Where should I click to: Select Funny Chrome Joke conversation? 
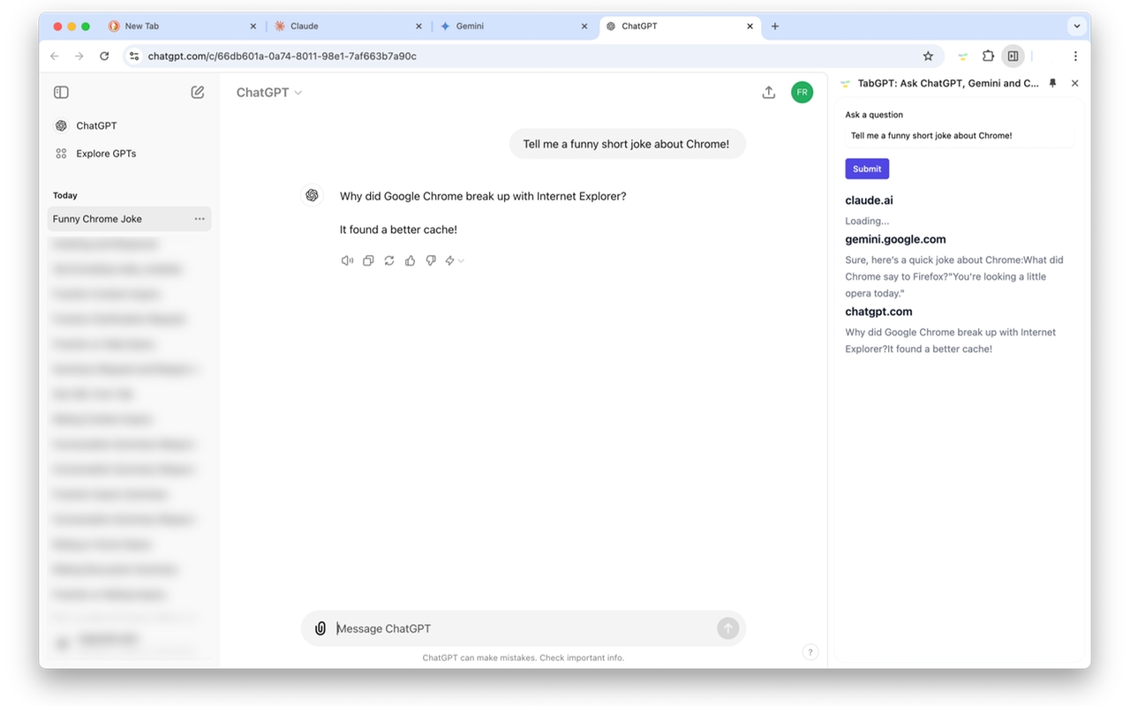pos(130,219)
